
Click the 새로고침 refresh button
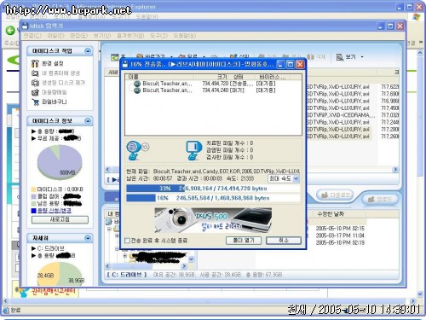tap(60, 219)
